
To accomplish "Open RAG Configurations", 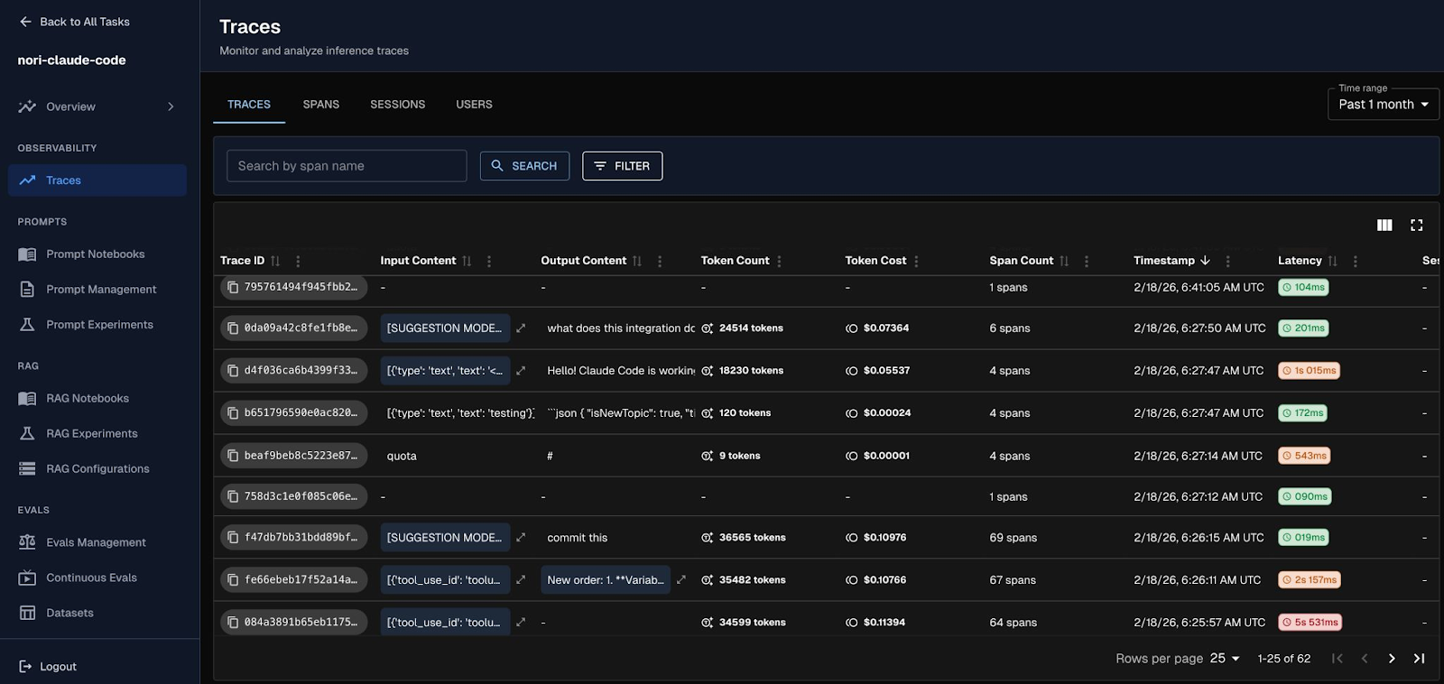I will (x=97, y=468).
